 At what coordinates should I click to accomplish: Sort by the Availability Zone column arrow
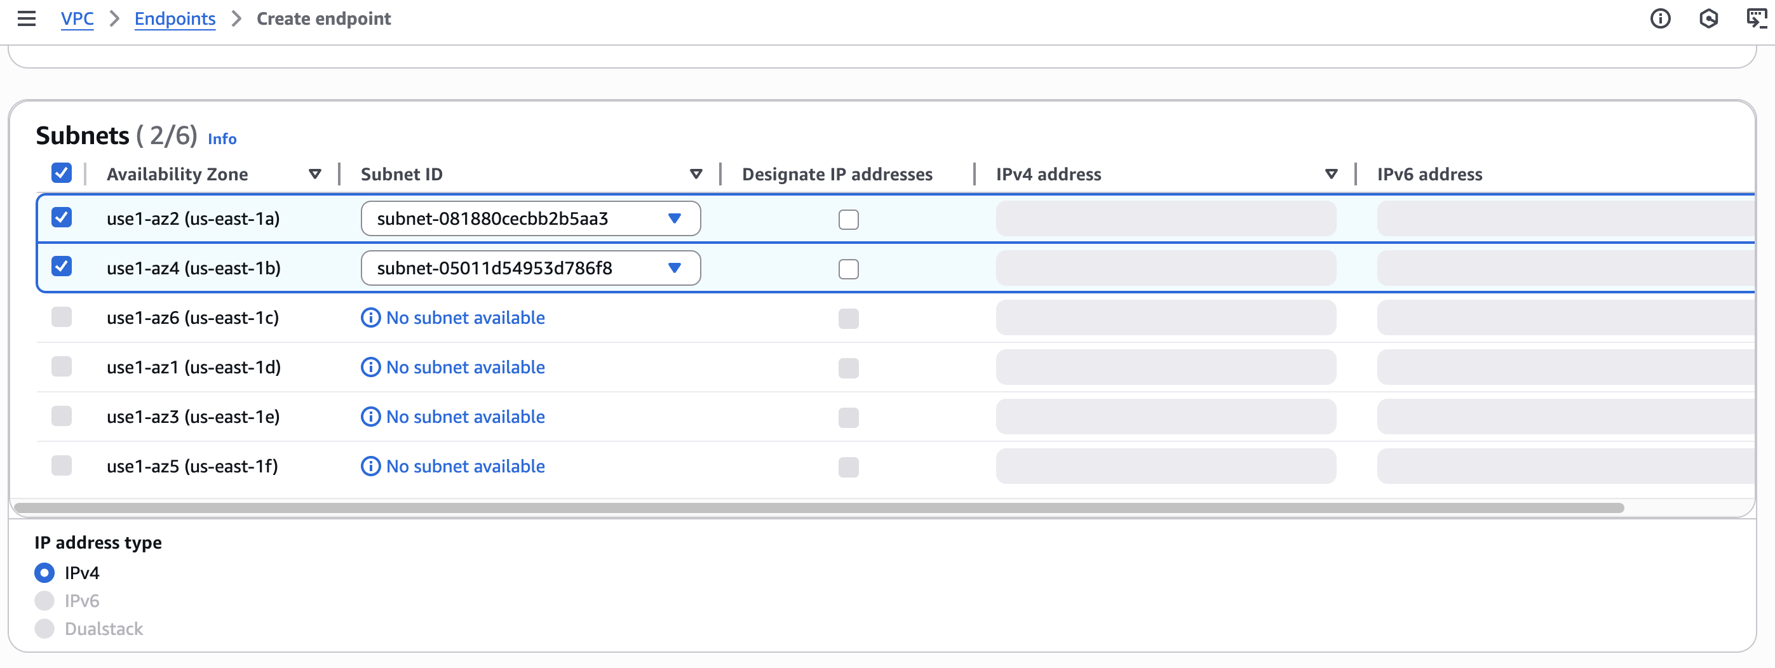pyautogui.click(x=315, y=174)
